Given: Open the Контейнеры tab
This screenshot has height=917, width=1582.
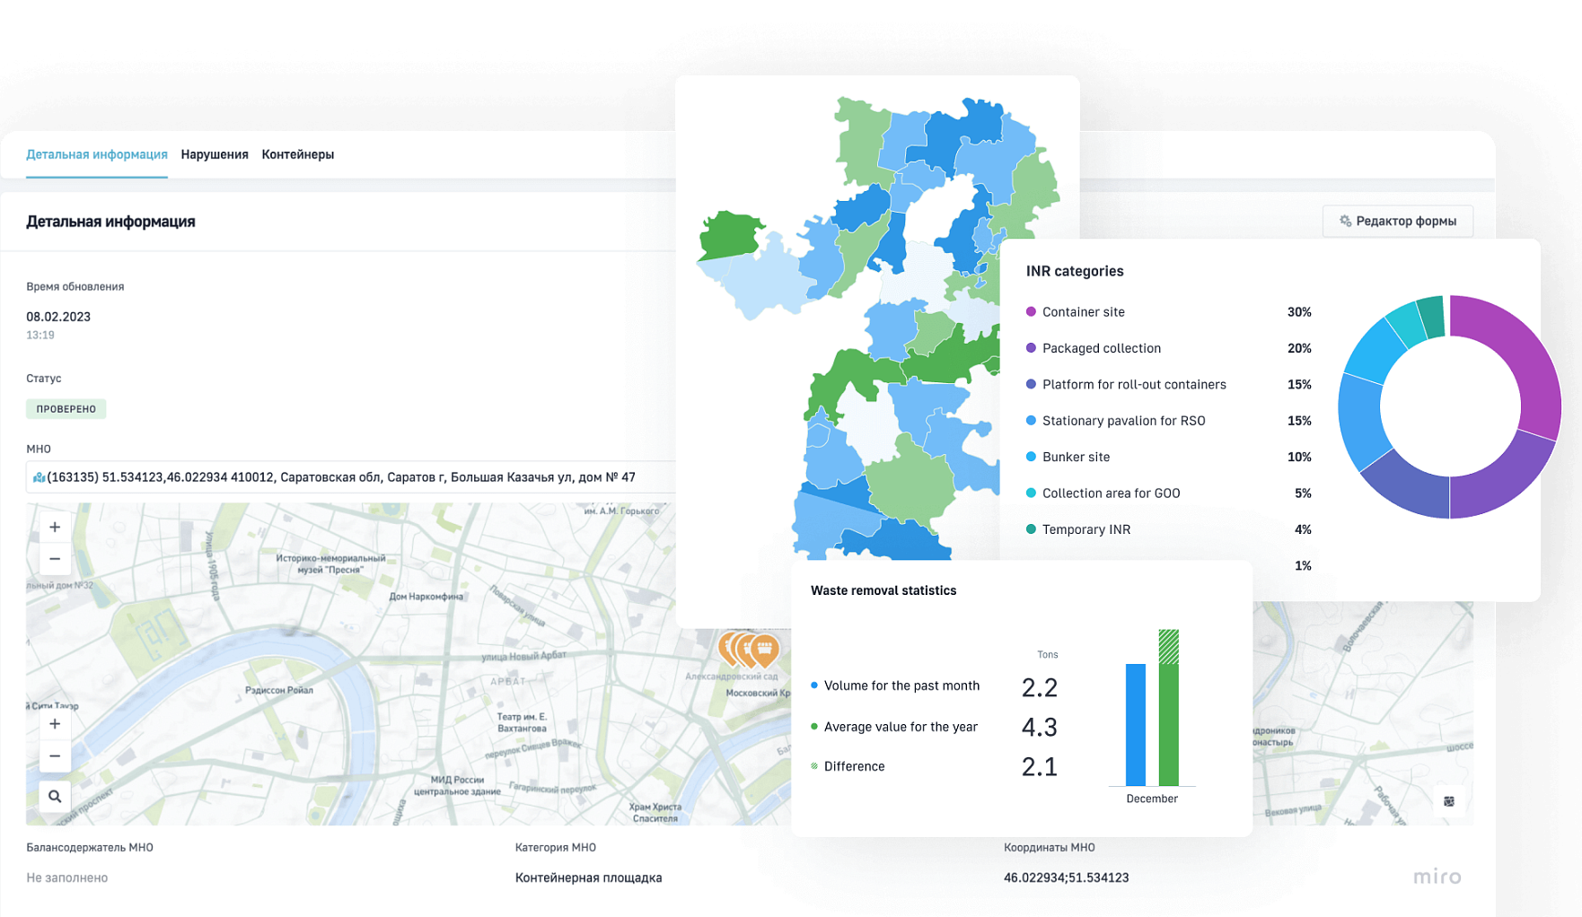Looking at the screenshot, I should click(297, 154).
